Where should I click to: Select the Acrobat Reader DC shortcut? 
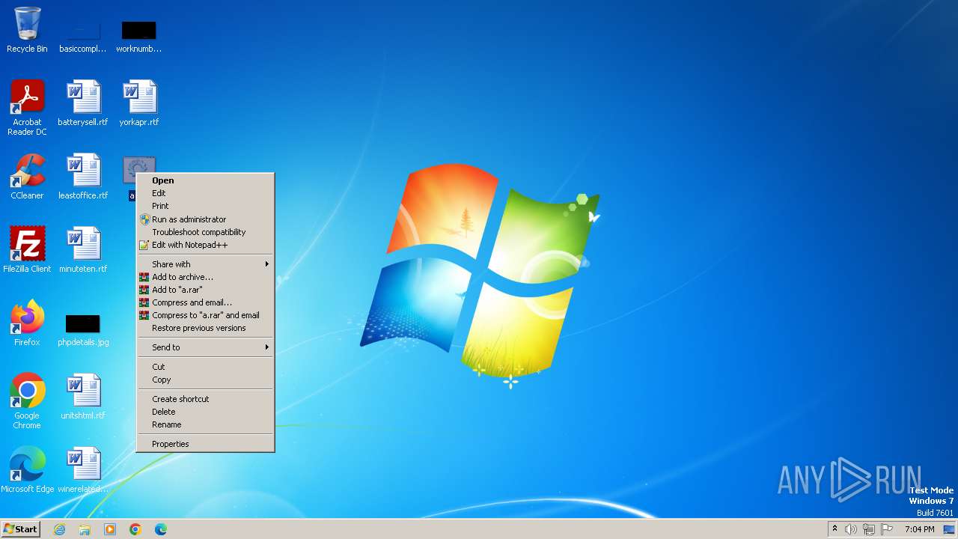tap(27, 108)
